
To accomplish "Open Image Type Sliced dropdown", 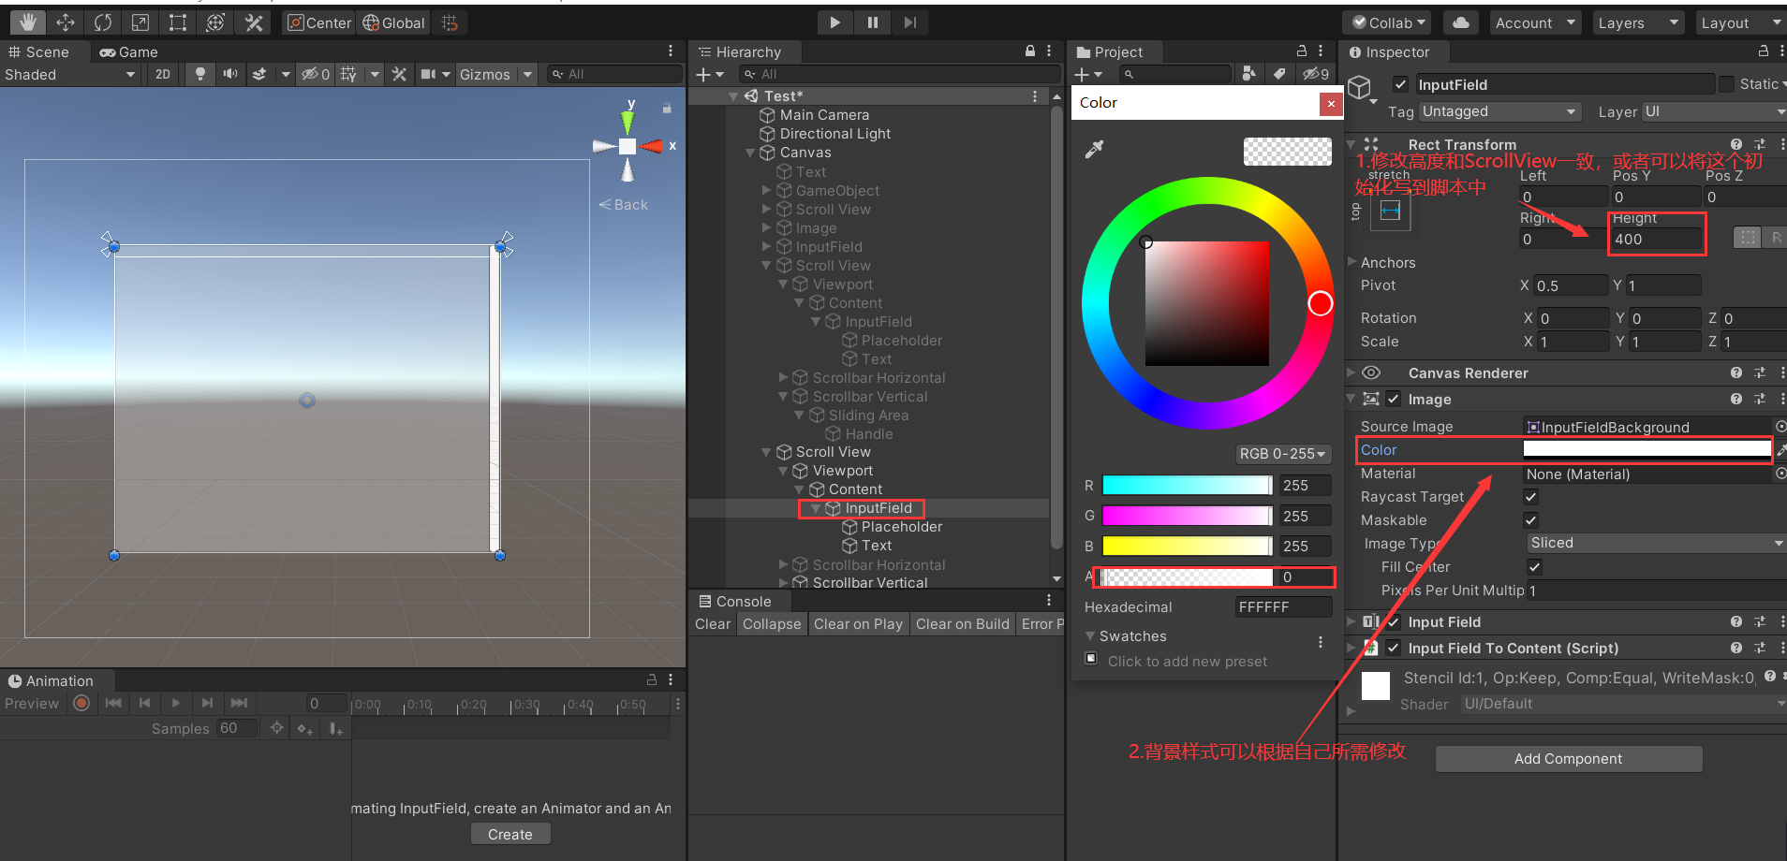I will coord(1656,543).
